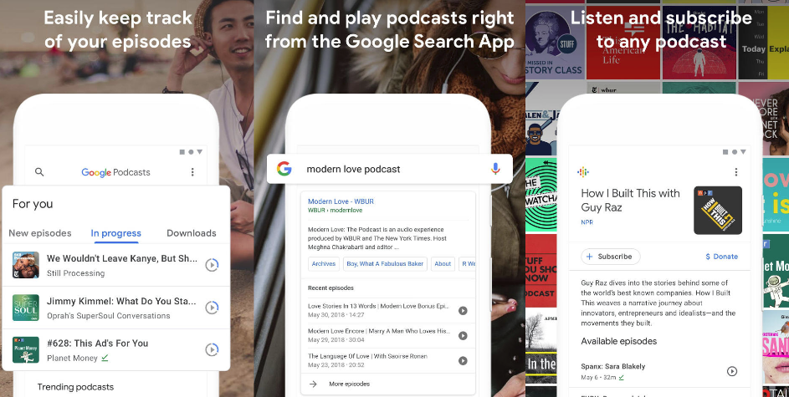789x397 pixels.
Task: Click the Archives link chip
Action: click(324, 264)
